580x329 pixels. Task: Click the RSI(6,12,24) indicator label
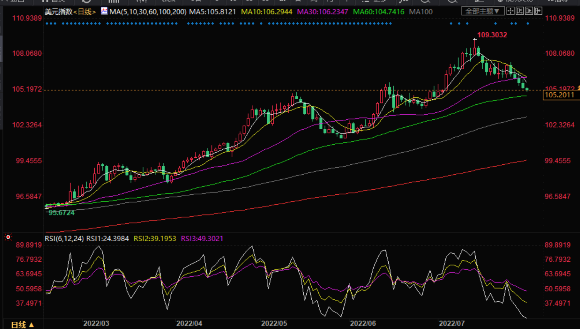(64, 239)
